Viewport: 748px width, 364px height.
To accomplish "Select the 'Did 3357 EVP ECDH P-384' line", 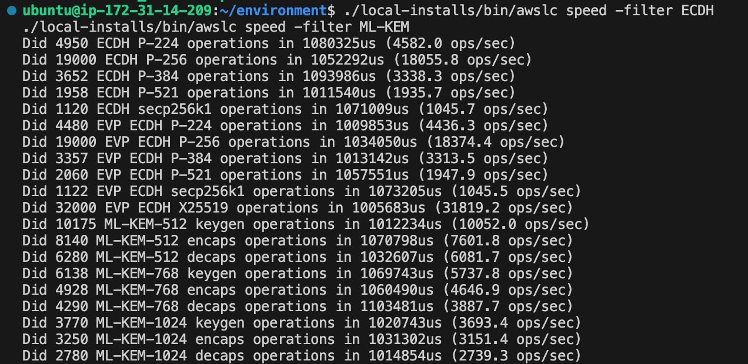I will 285,159.
